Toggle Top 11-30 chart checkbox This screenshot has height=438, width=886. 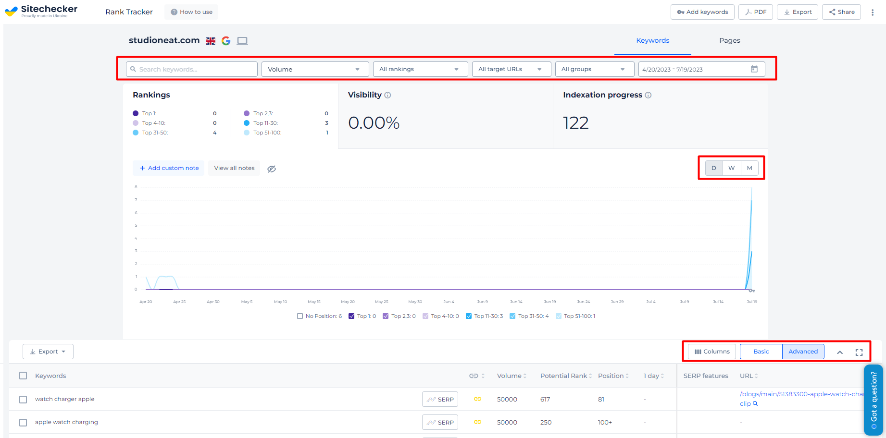pos(469,316)
